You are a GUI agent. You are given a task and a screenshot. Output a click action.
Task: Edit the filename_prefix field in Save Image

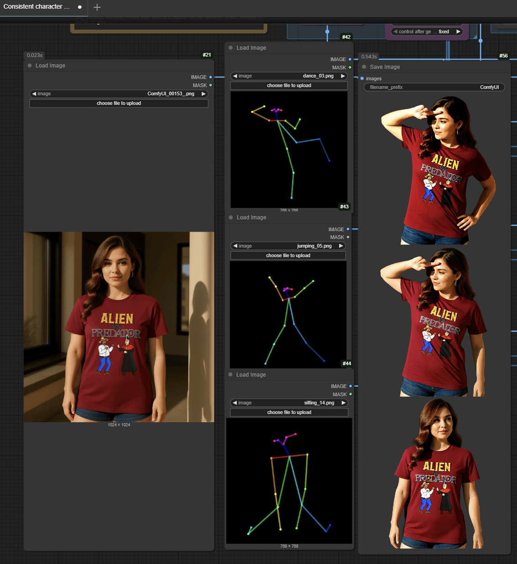pos(434,88)
